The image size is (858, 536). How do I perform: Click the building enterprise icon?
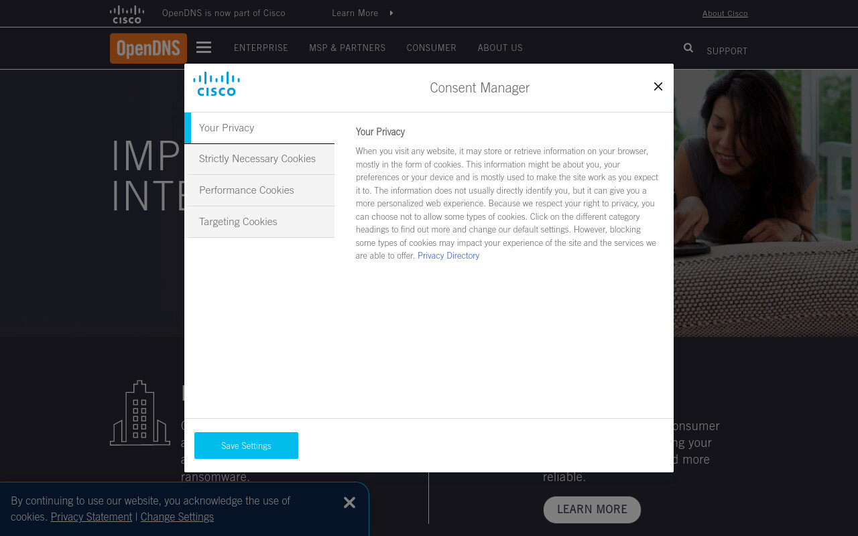coord(140,413)
